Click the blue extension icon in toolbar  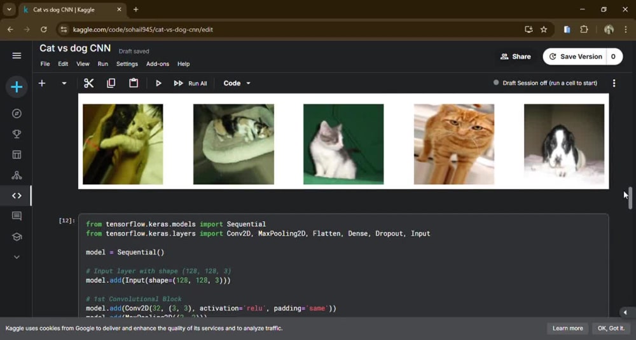pos(567,30)
